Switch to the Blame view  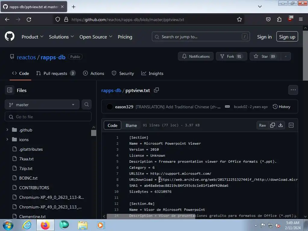[x=131, y=125]
